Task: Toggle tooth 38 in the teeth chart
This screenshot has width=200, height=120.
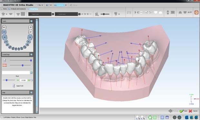Action: click(31, 27)
